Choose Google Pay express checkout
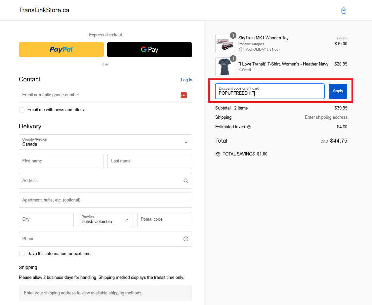372x305 pixels. [x=149, y=50]
